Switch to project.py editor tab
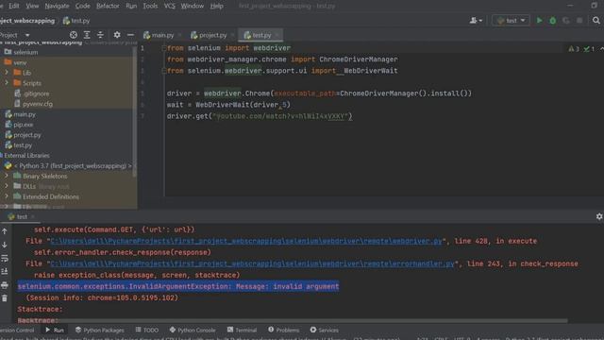 [209, 35]
